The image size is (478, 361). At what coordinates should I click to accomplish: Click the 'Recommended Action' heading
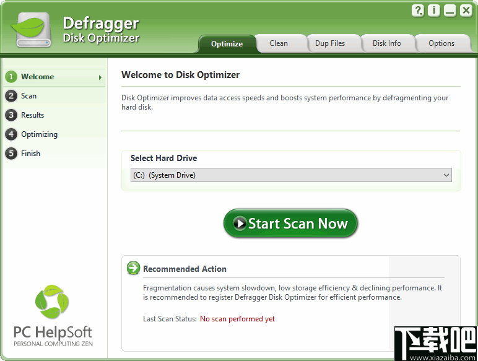(185, 269)
